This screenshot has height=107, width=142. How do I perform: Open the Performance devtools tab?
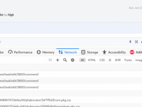pyautogui.click(x=20, y=52)
